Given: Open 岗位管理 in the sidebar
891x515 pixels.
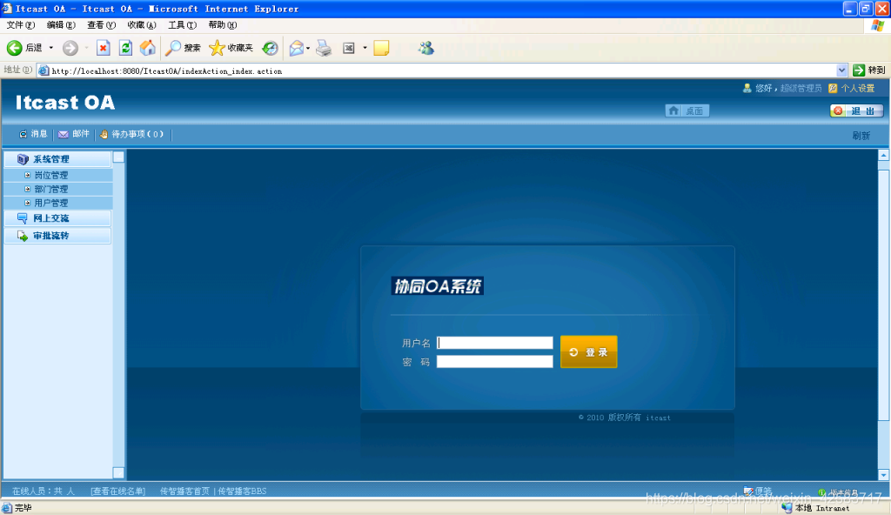Looking at the screenshot, I should tap(51, 175).
